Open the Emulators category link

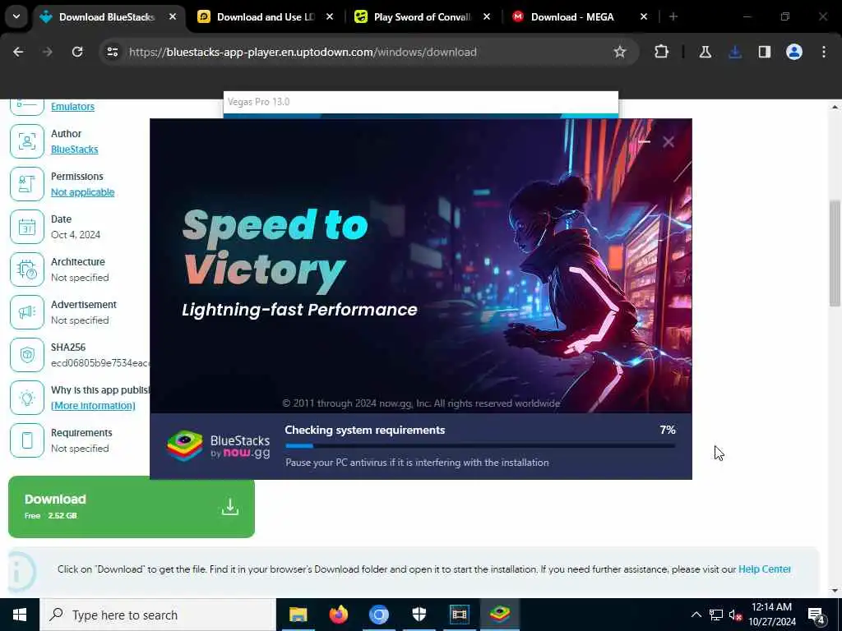[72, 106]
